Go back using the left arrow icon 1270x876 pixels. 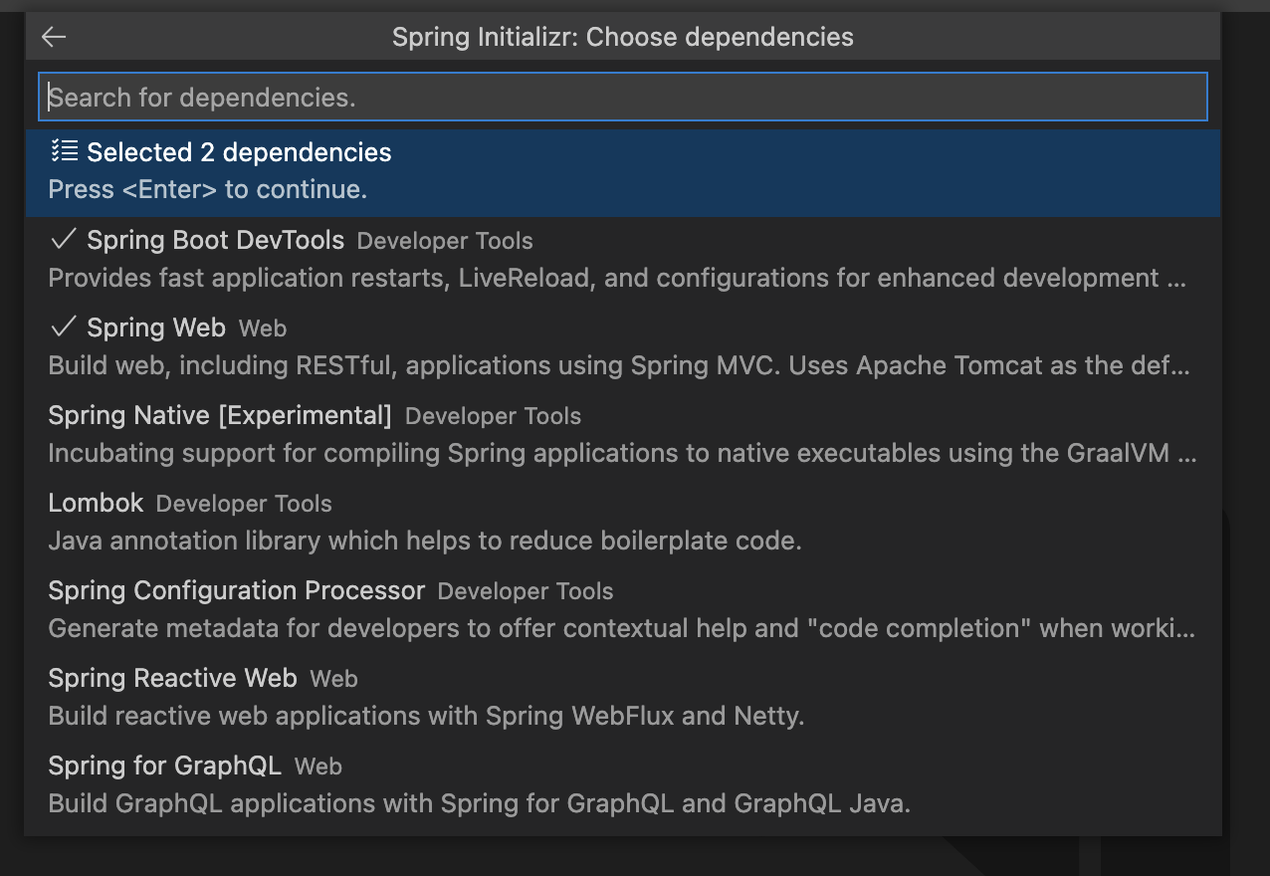pos(54,38)
